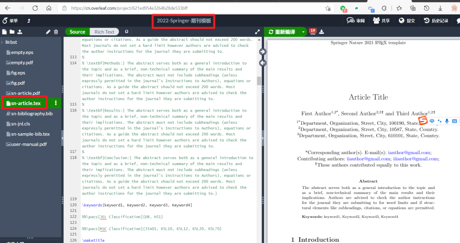This screenshot has height=243, width=460.
Task: Create a new folder icon
Action: 12,31
